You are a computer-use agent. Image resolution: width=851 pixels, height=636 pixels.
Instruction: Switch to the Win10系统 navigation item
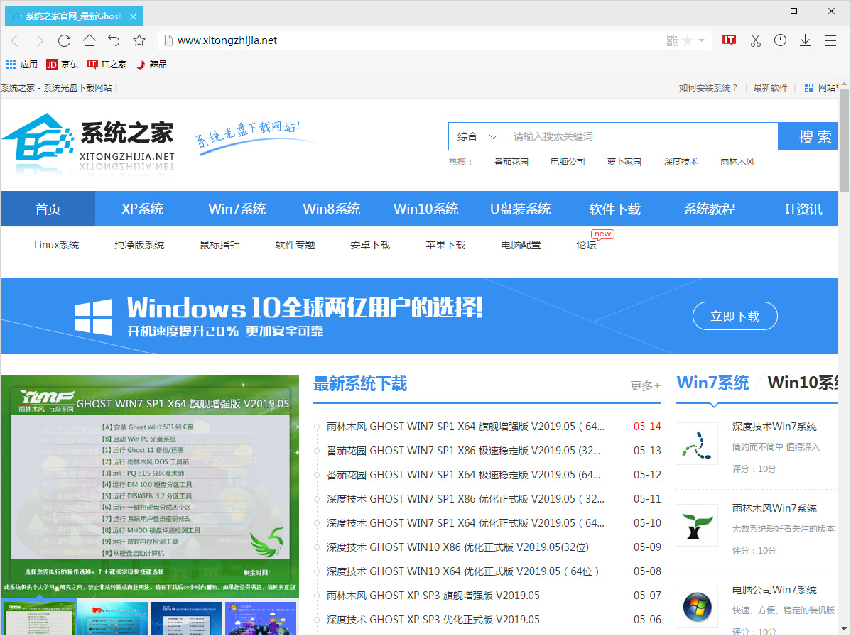[x=426, y=209]
